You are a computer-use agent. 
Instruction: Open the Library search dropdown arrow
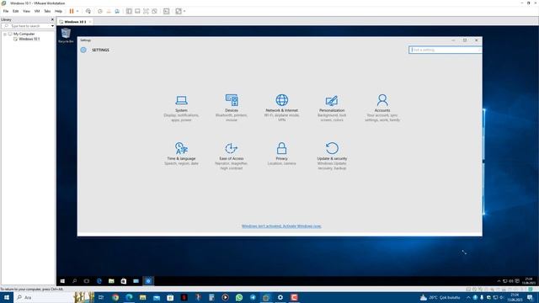[52, 26]
